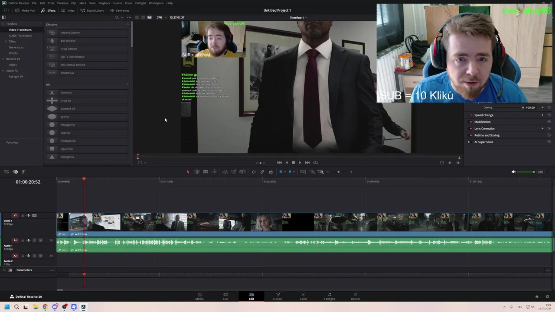The height and width of the screenshot is (312, 555).
Task: Click the blue Marker icon
Action: click(x=290, y=172)
